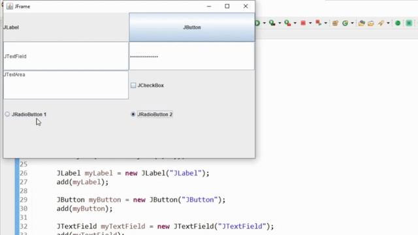Expand the Search icon dropdown arrow
This screenshot has width=418, height=235.
[388, 23]
